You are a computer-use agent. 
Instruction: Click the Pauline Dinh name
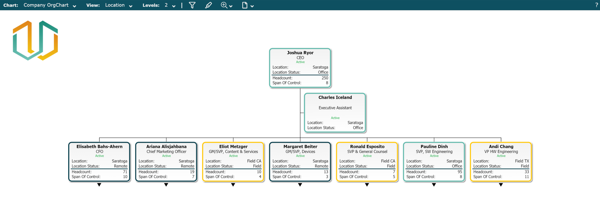click(x=434, y=146)
